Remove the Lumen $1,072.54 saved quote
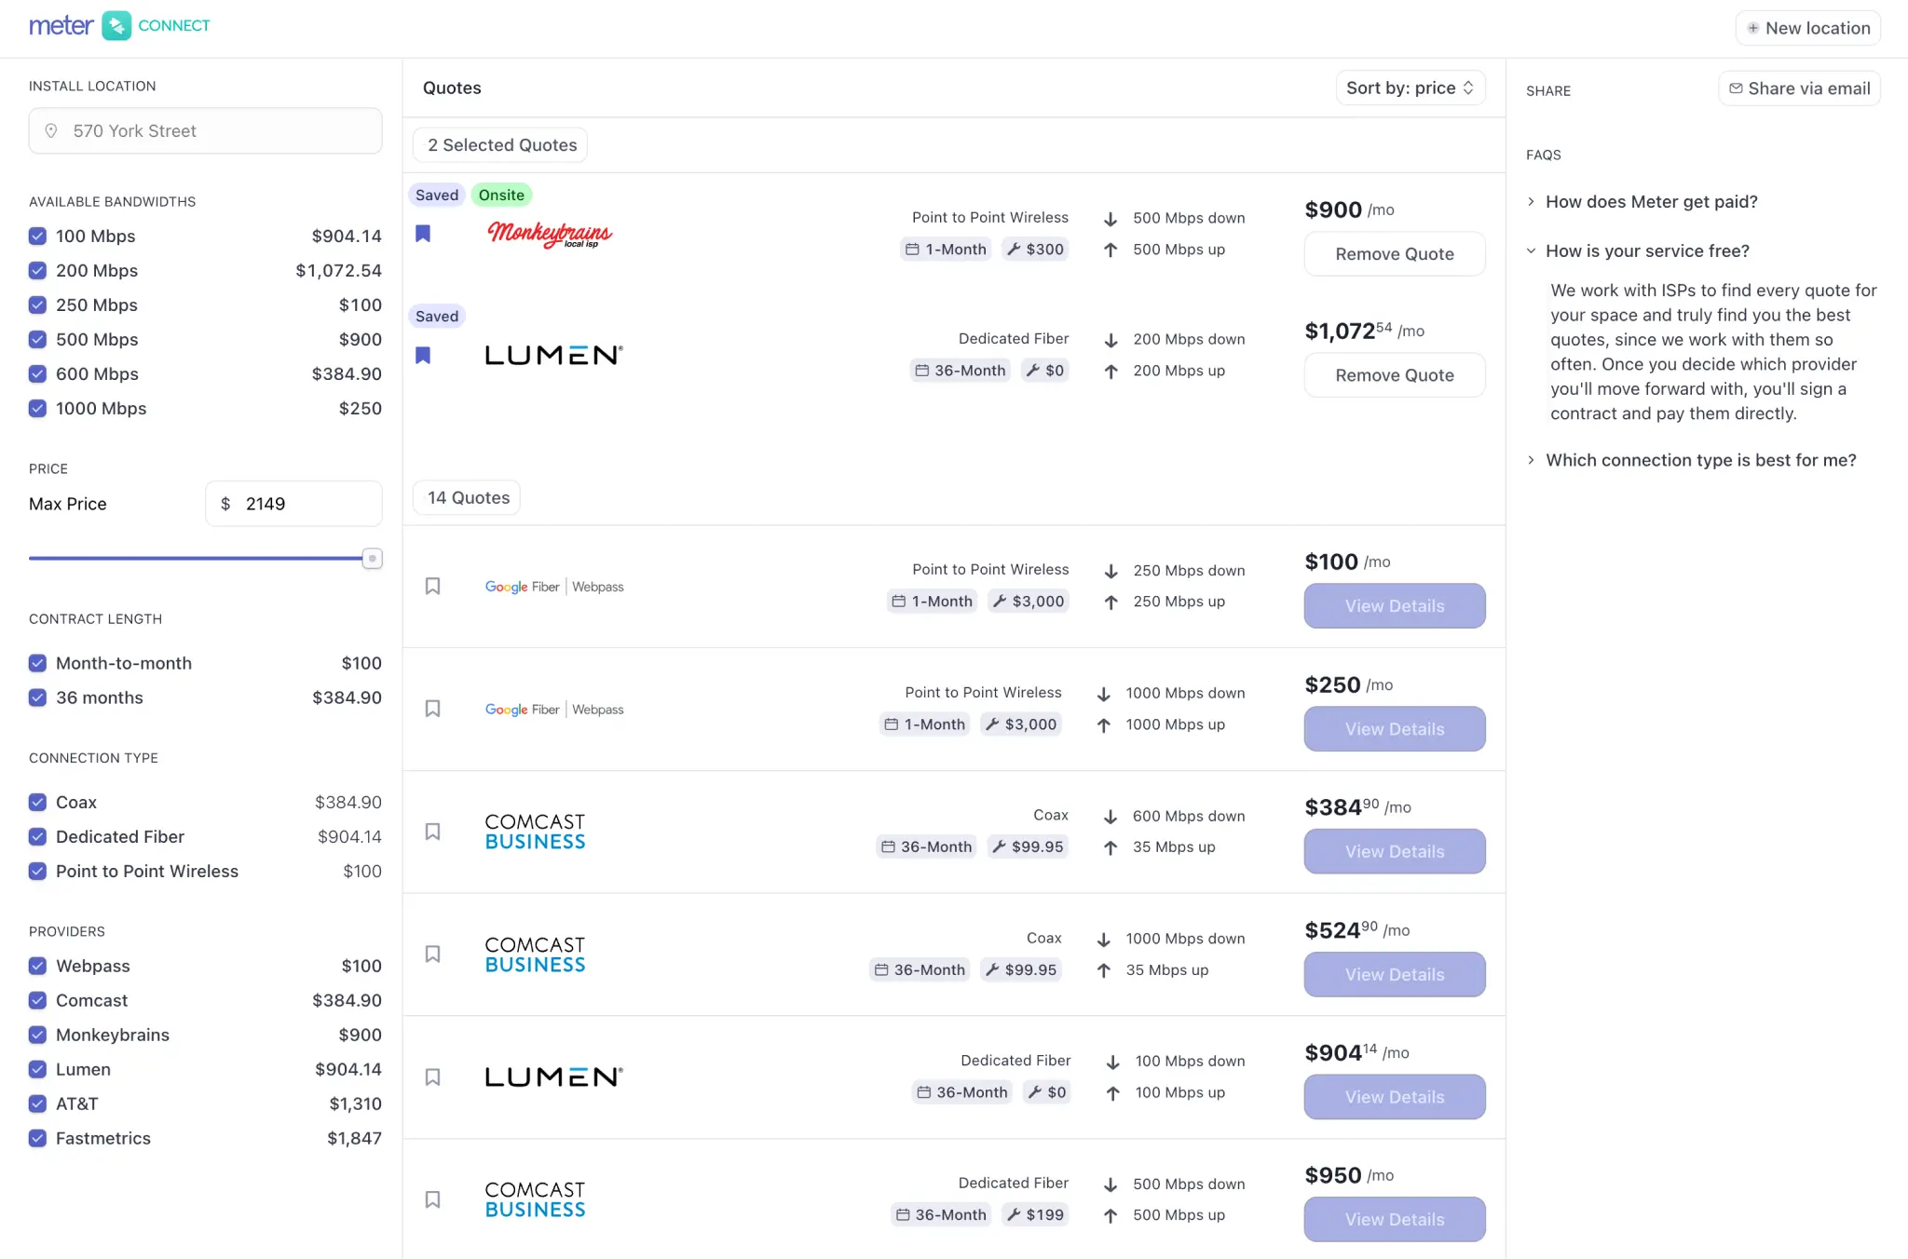1908x1259 pixels. pos(1395,375)
